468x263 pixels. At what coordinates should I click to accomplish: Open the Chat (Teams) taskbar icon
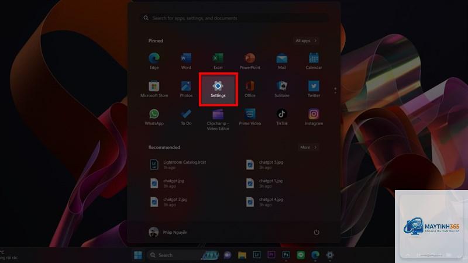[228, 255]
